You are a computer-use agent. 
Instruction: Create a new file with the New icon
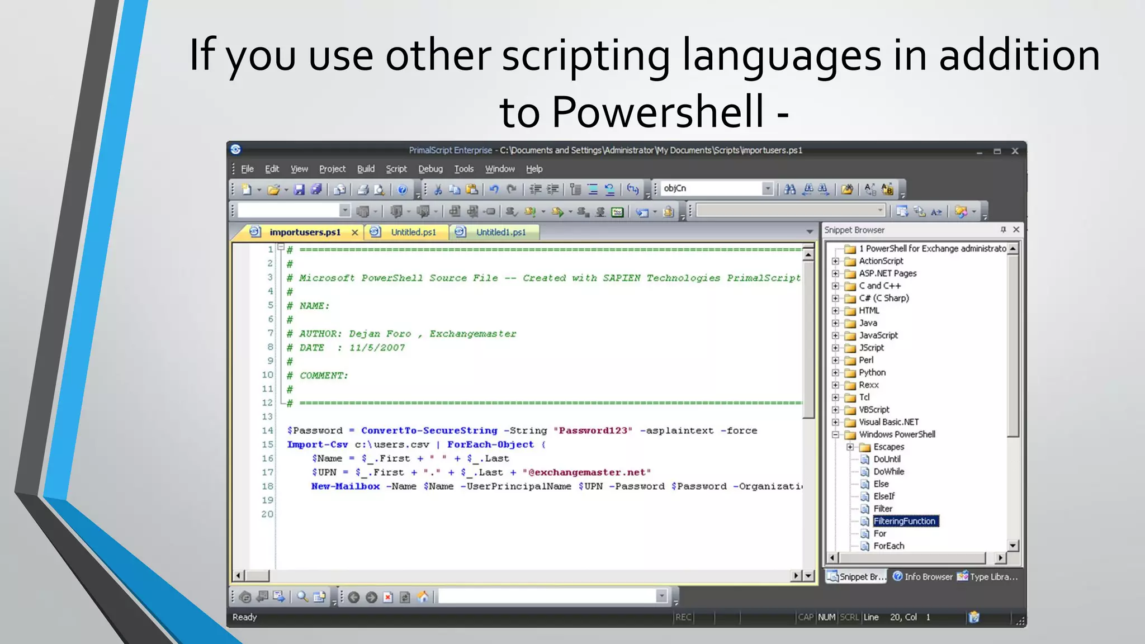click(247, 190)
